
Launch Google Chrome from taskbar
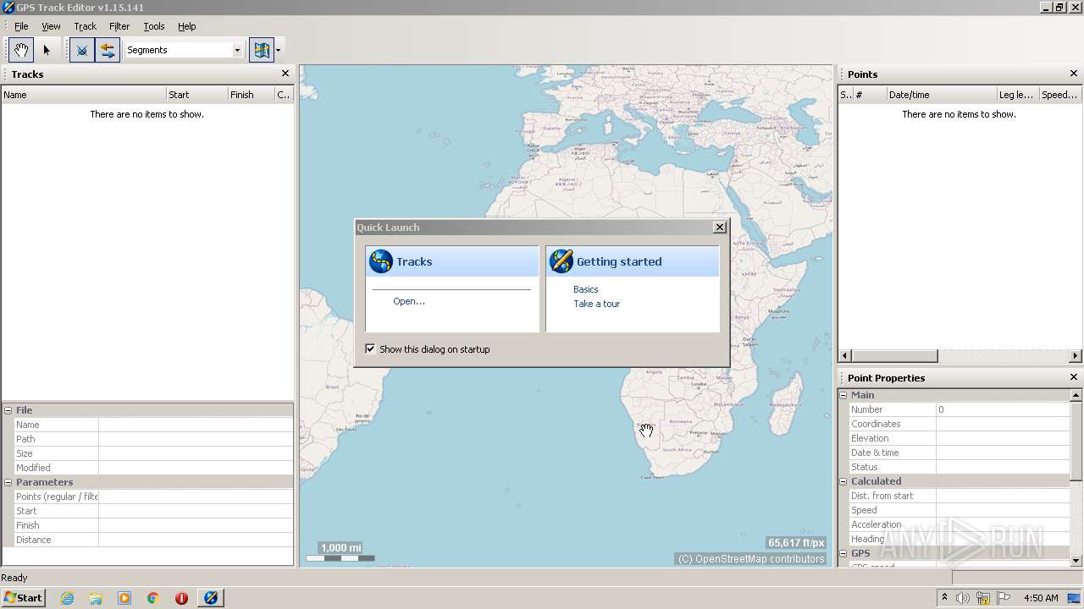(x=152, y=598)
